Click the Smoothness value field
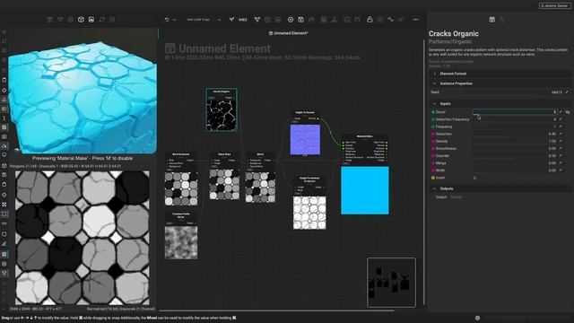Screen dimensions: 574x323 [515, 148]
